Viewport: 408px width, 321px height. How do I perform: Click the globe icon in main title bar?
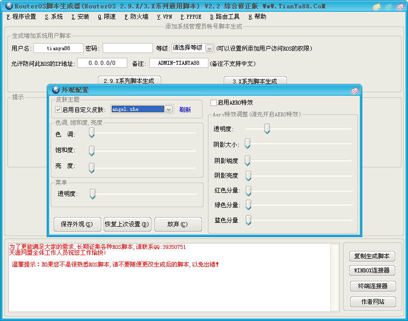coord(8,6)
